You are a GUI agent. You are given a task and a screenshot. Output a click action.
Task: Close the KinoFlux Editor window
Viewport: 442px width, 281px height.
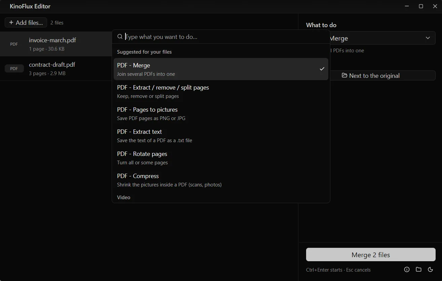[435, 6]
